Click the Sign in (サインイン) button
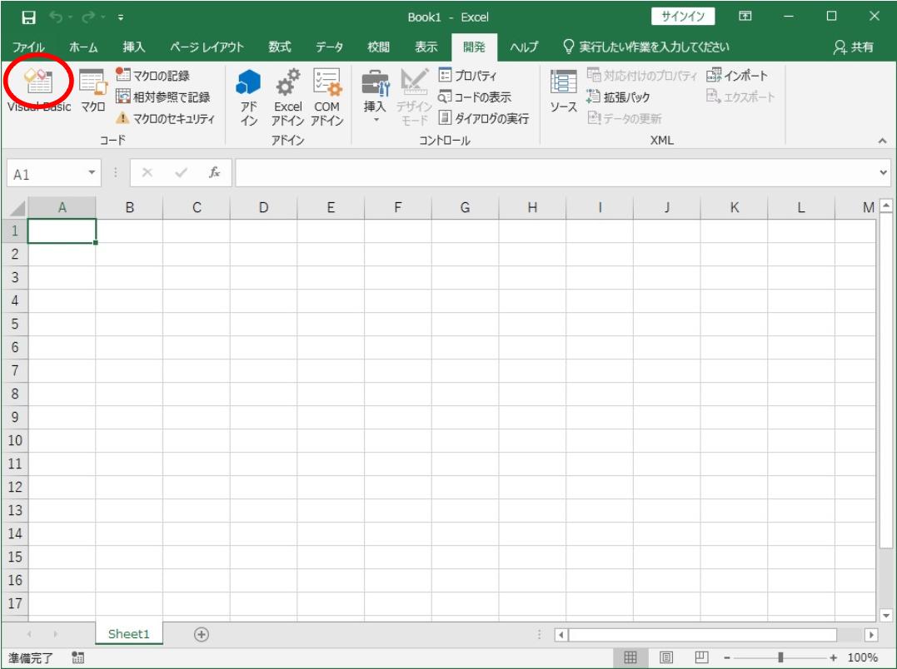Image resolution: width=897 pixels, height=669 pixels. [x=682, y=17]
